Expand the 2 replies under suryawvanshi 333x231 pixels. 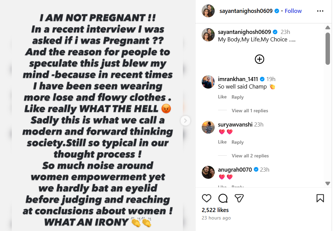point(250,156)
